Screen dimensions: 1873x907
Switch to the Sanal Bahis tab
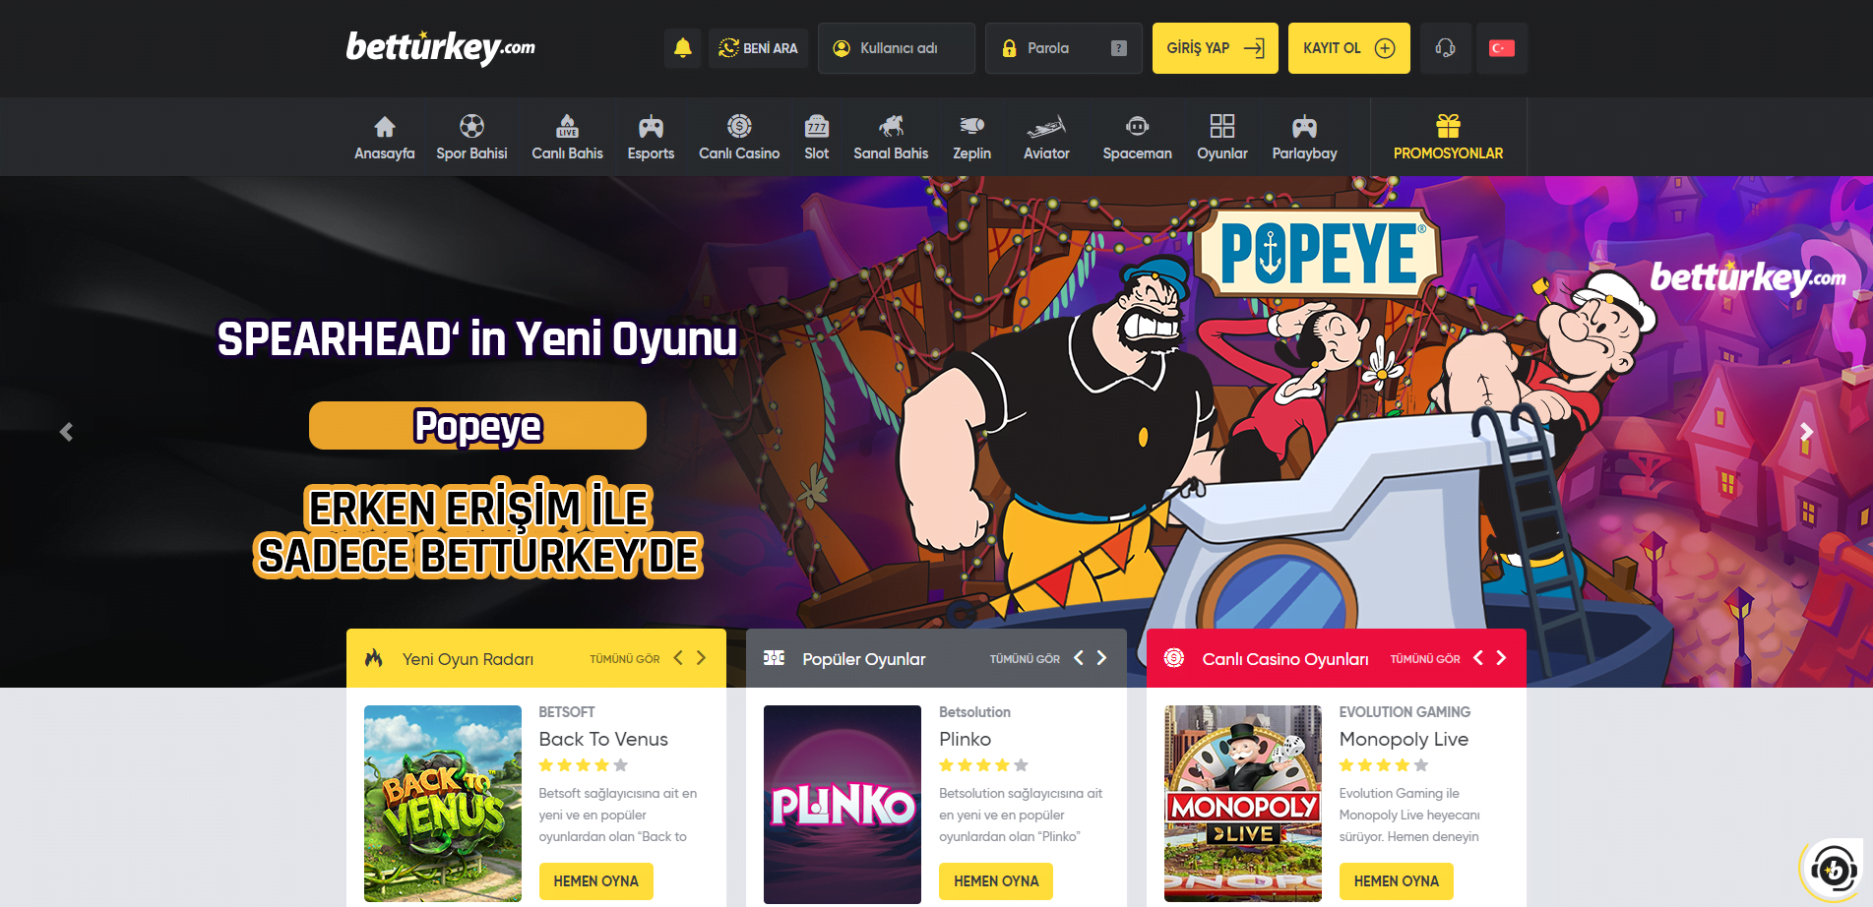click(890, 136)
